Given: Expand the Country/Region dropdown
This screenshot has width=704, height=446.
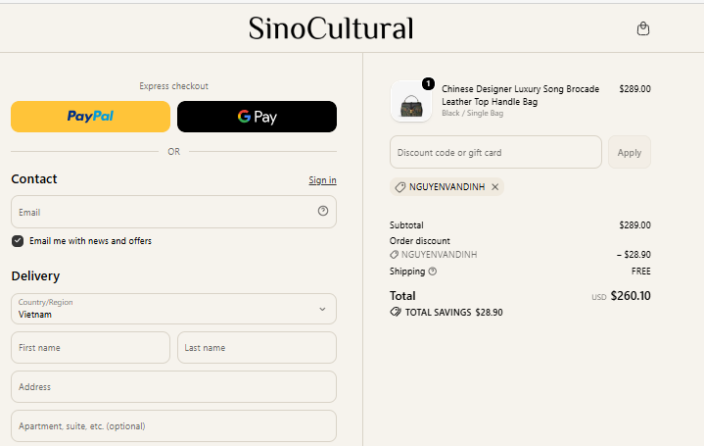Looking at the screenshot, I should pyautogui.click(x=173, y=309).
